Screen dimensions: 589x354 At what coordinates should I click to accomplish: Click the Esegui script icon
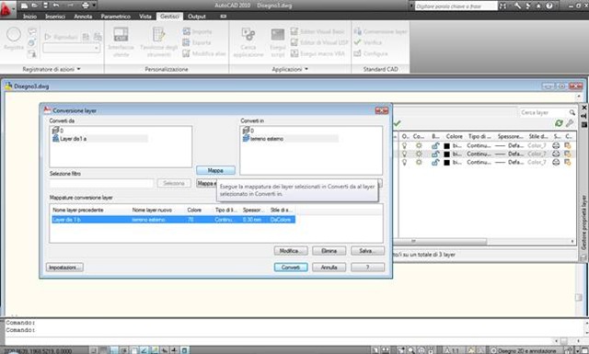[x=278, y=35]
